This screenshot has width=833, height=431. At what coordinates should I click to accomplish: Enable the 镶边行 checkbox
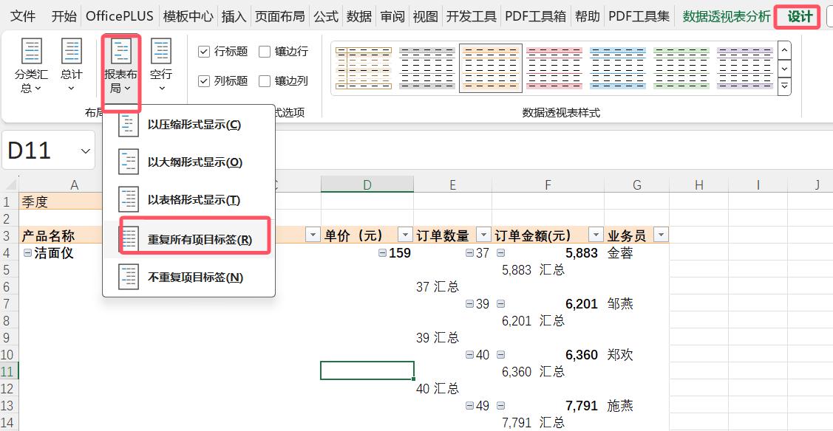265,52
